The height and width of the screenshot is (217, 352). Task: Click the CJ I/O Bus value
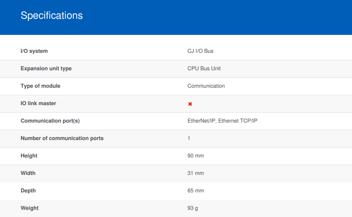[200, 51]
